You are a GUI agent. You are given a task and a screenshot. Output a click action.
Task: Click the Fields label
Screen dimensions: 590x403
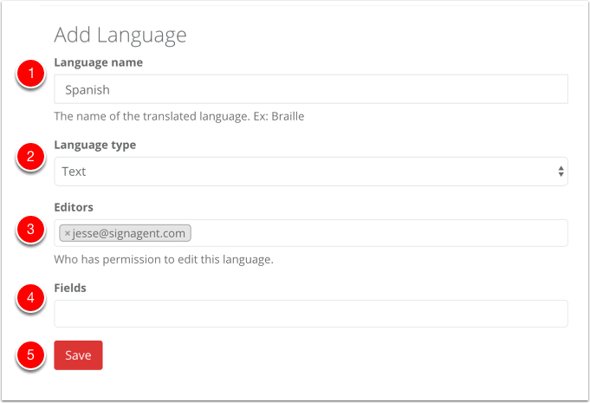[x=70, y=288]
